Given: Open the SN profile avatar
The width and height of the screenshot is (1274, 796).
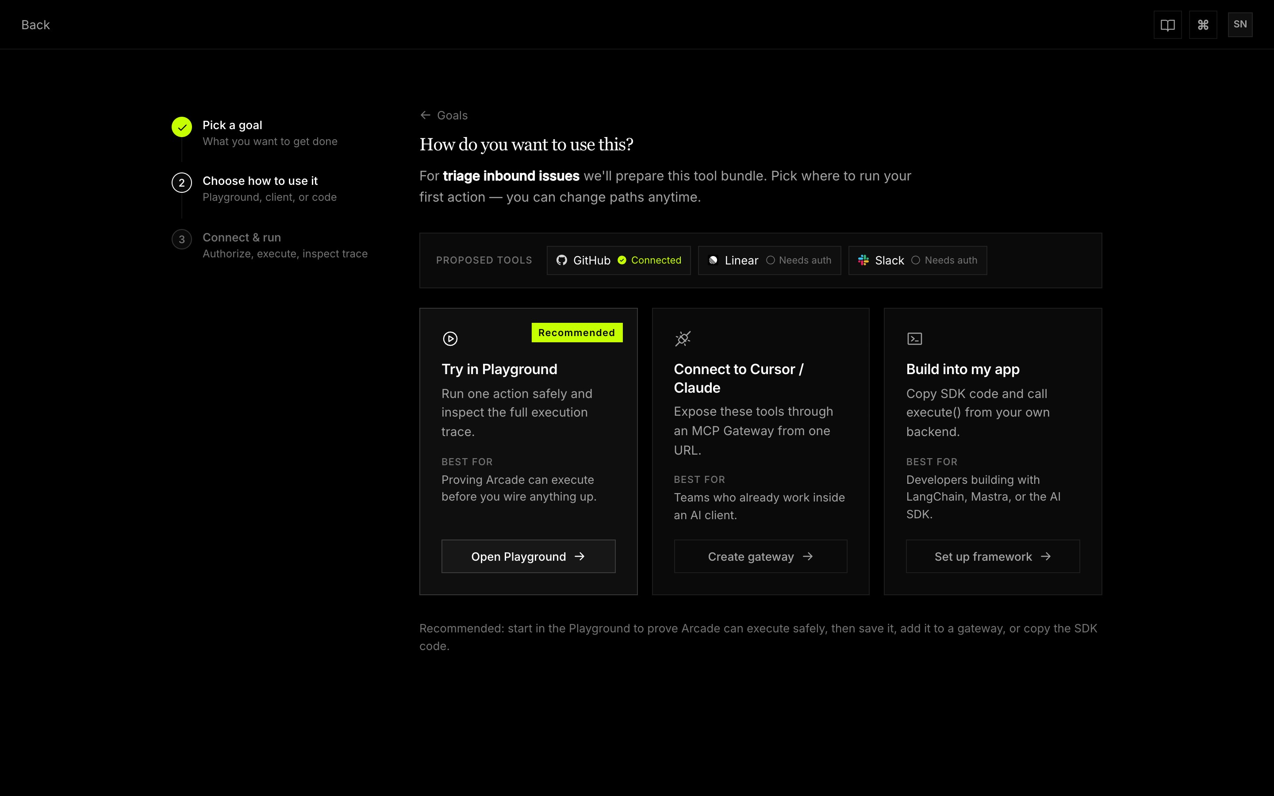Looking at the screenshot, I should click(1240, 24).
